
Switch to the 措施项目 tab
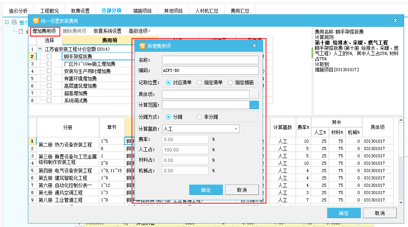tap(142, 11)
